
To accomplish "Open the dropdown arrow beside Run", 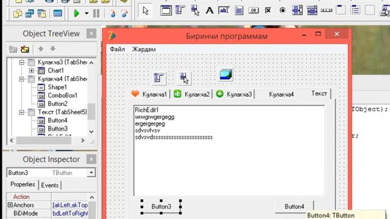I will (x=87, y=13).
